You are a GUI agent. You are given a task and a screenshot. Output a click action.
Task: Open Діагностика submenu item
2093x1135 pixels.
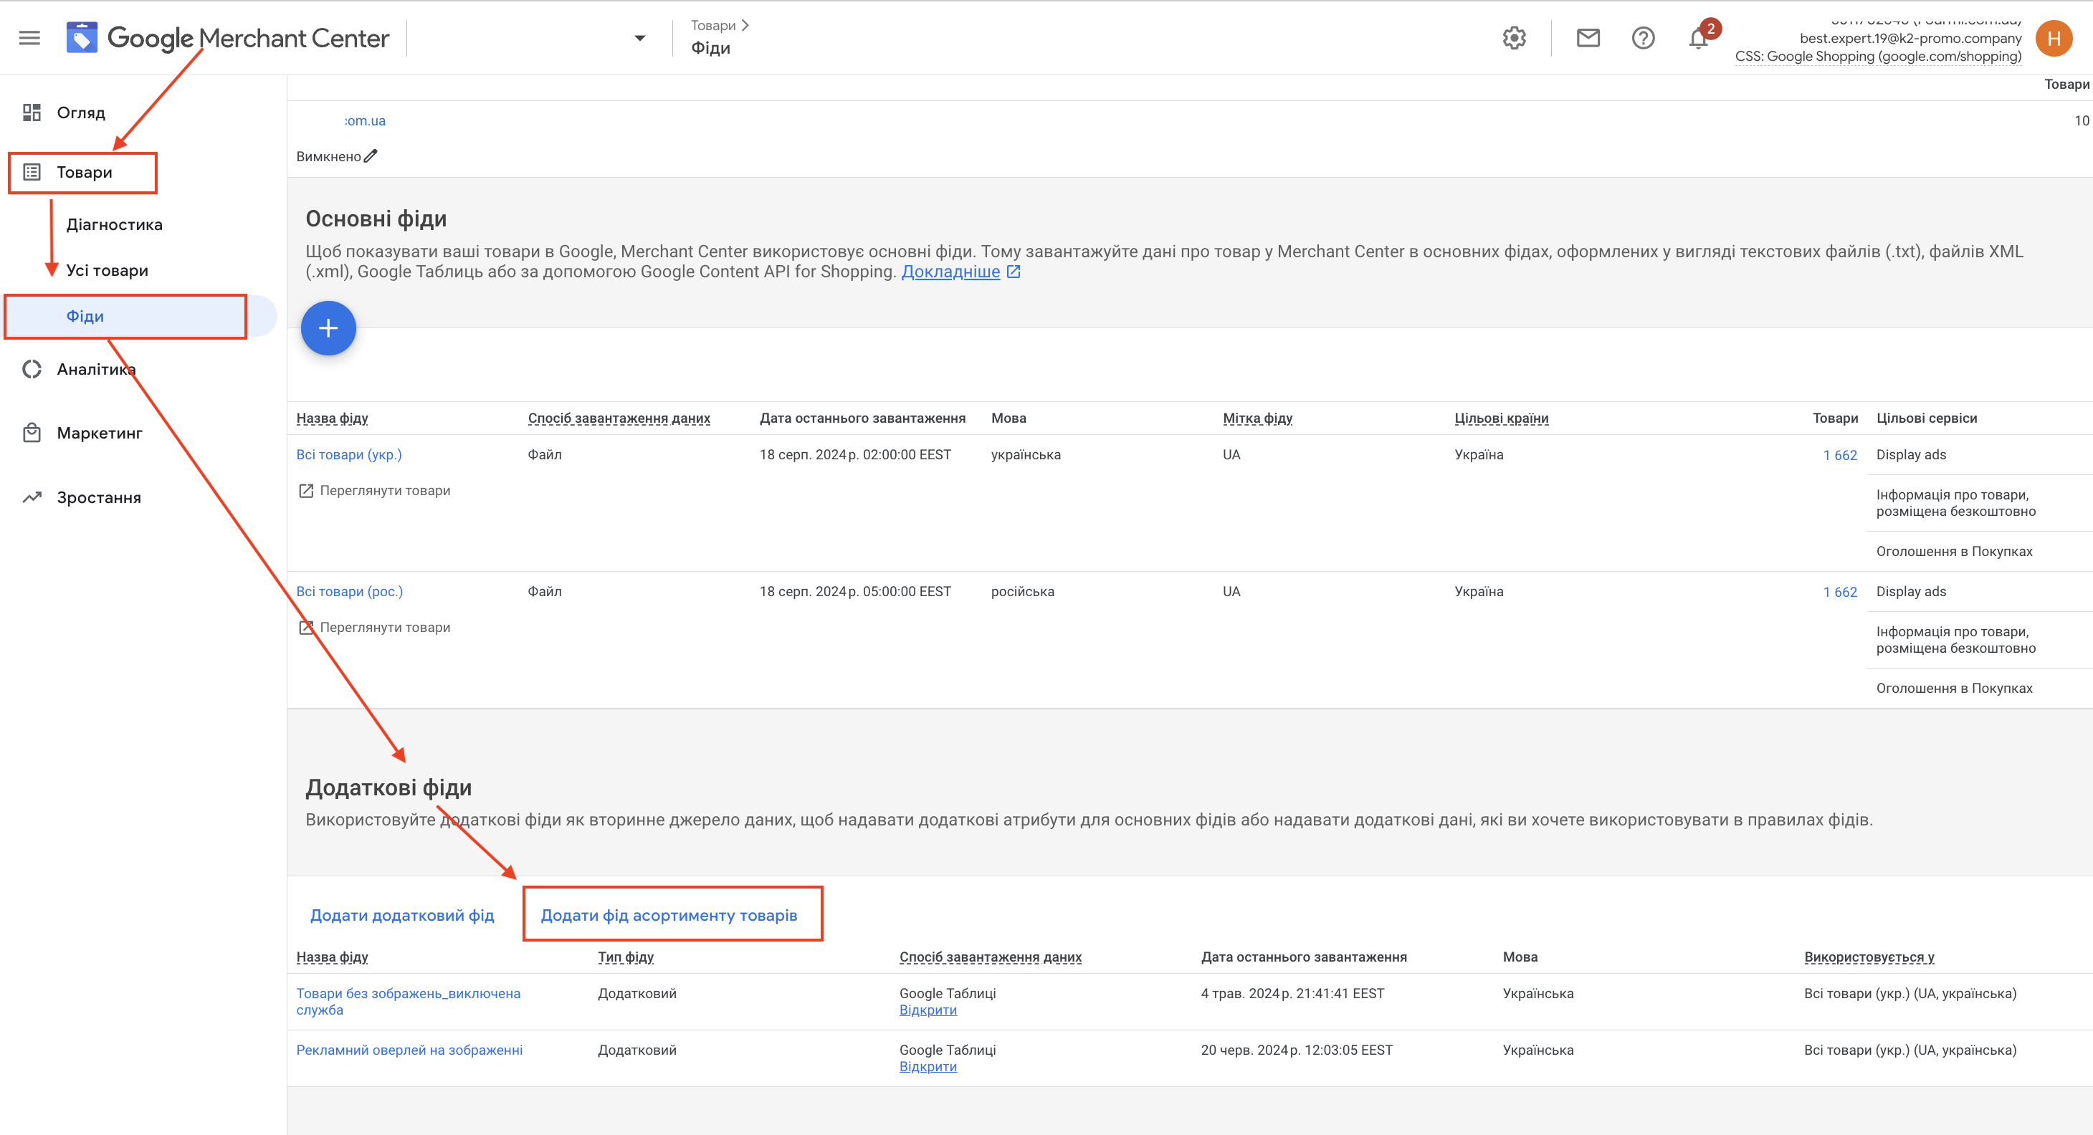[x=115, y=224]
